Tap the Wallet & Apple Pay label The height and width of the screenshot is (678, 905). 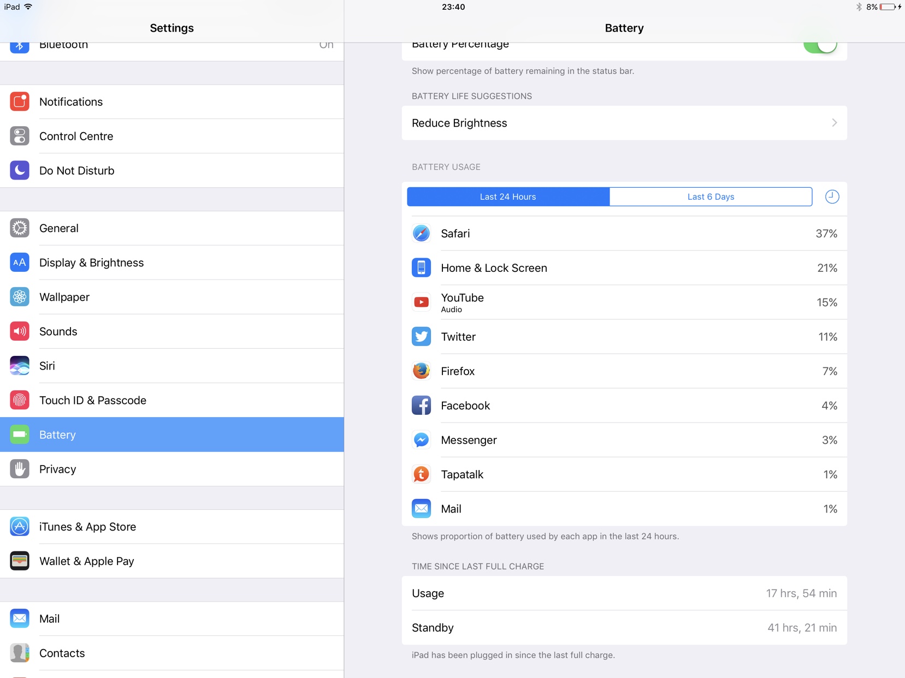tap(87, 561)
